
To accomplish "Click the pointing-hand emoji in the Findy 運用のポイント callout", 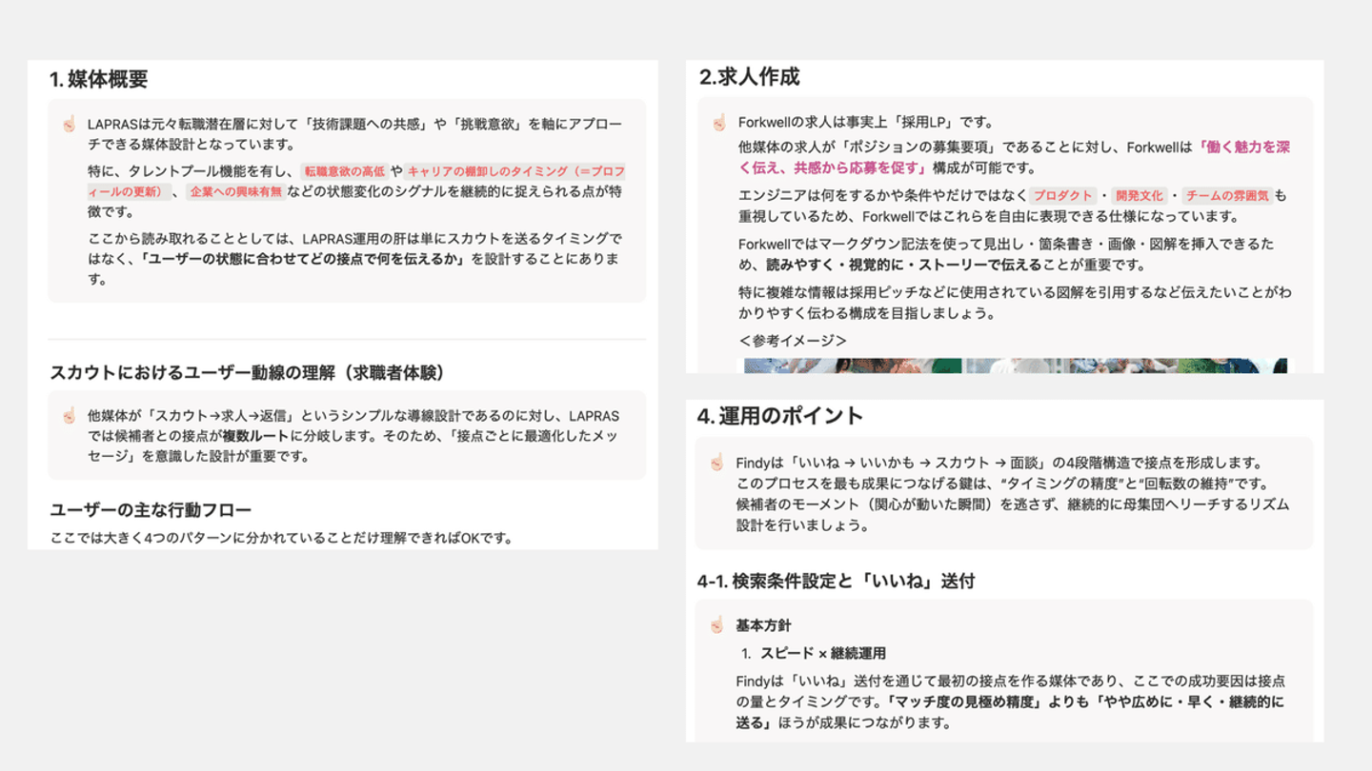I will tap(716, 463).
